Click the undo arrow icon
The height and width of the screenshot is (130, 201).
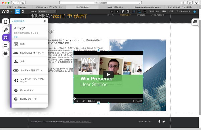click(112, 11)
